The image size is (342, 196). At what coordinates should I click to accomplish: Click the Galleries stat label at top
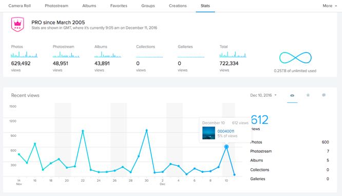[185, 47]
